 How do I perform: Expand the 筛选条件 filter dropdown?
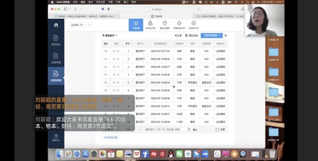[x=110, y=35]
